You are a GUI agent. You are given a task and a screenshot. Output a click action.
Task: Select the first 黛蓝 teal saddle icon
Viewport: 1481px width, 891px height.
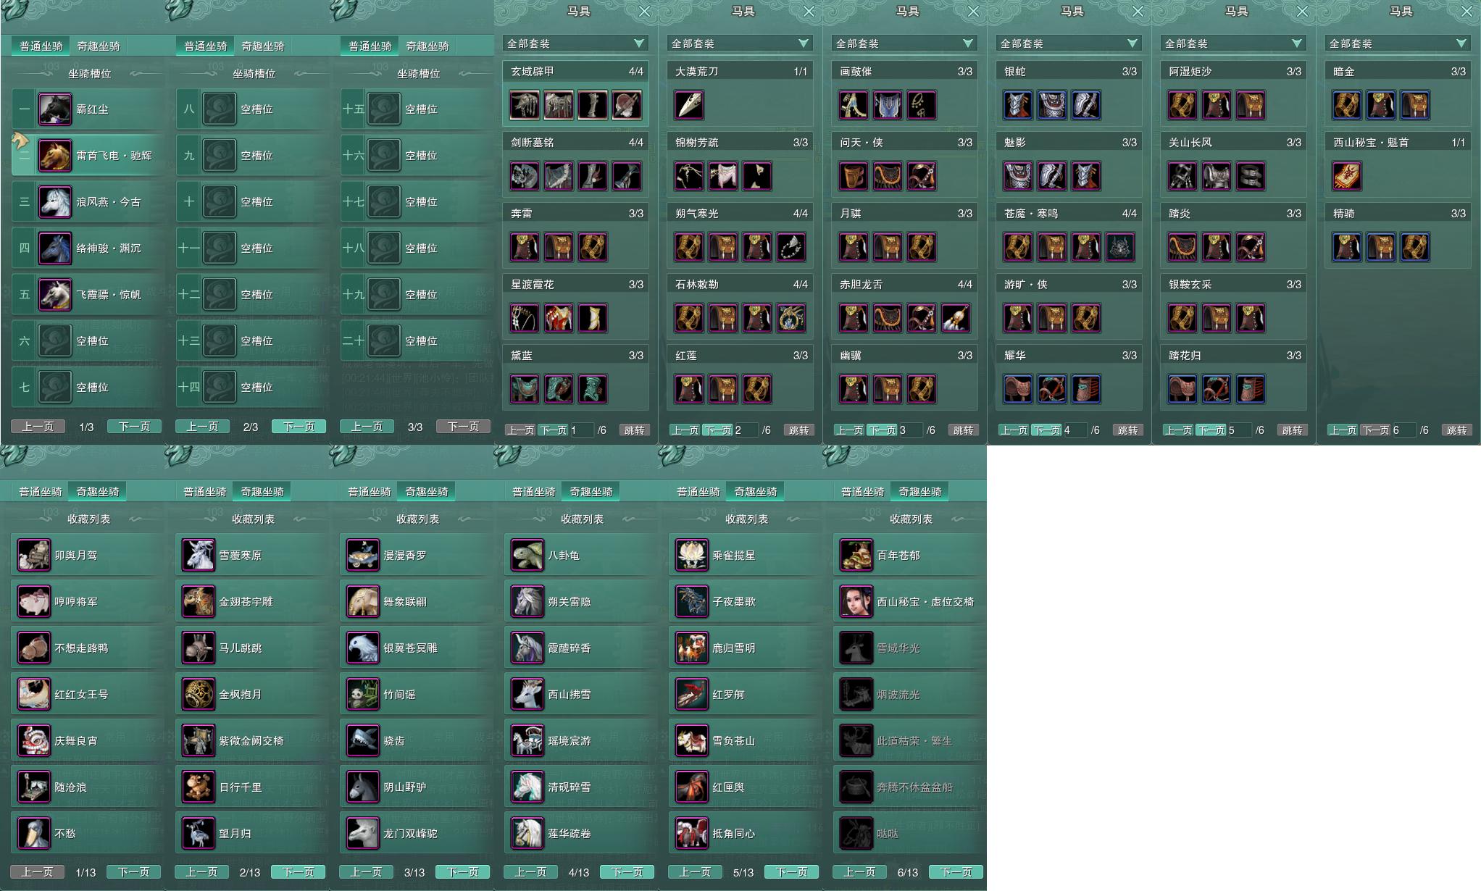coord(525,389)
